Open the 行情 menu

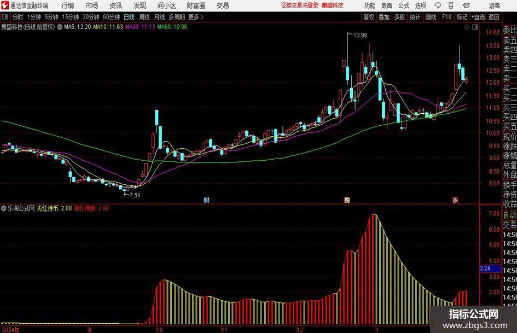68,5
